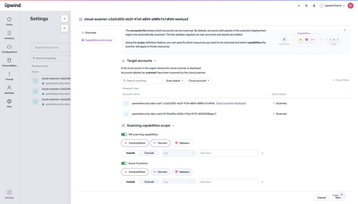The image size is (358, 204).
Task: Click the Cancel button
Action: click(x=322, y=198)
